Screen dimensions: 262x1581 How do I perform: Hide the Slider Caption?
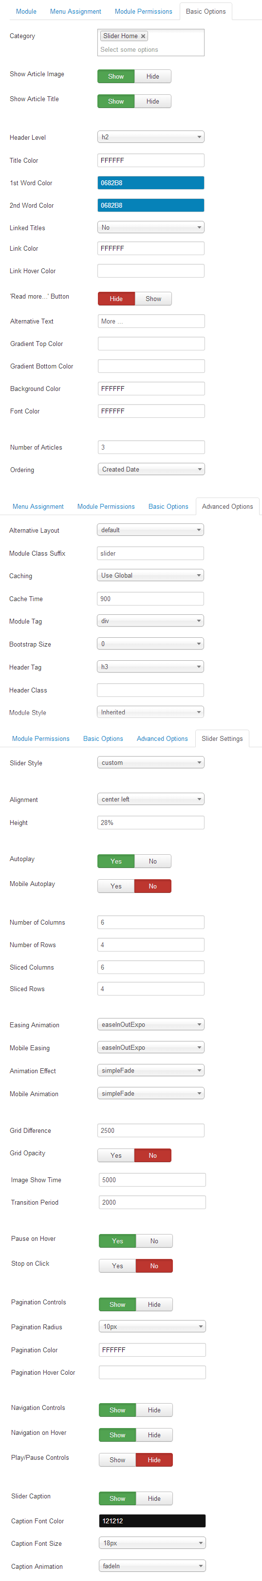154,1499
